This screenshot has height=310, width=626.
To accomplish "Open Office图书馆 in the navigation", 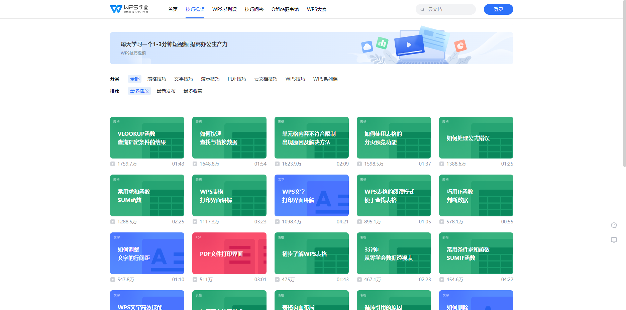I will tap(285, 9).
